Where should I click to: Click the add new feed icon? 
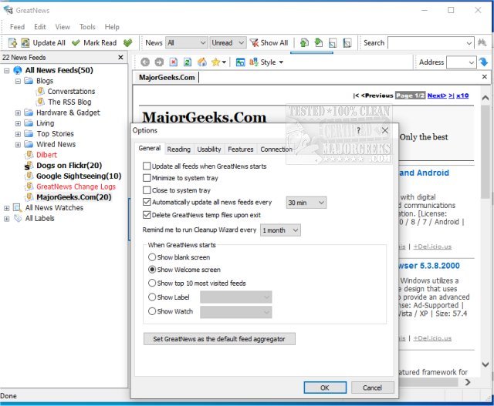click(x=12, y=43)
